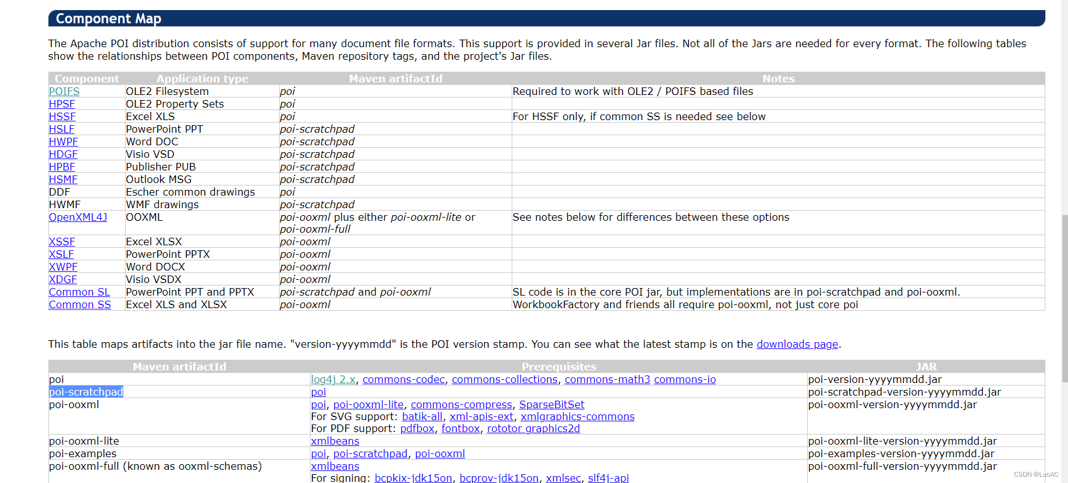Click poi-scratchpad link in poi-examples row
Image resolution: width=1068 pixels, height=483 pixels.
370,453
